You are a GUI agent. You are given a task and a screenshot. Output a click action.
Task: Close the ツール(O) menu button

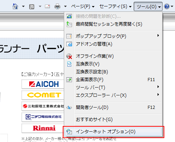point(148,6)
